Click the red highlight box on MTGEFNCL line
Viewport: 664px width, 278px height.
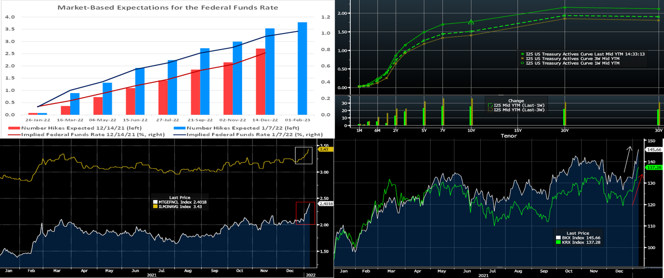pos(303,213)
